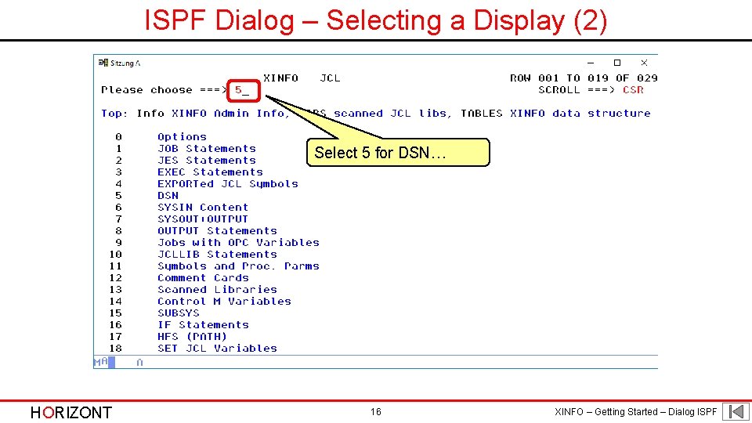Click the 'Please choose' input field

click(x=244, y=90)
